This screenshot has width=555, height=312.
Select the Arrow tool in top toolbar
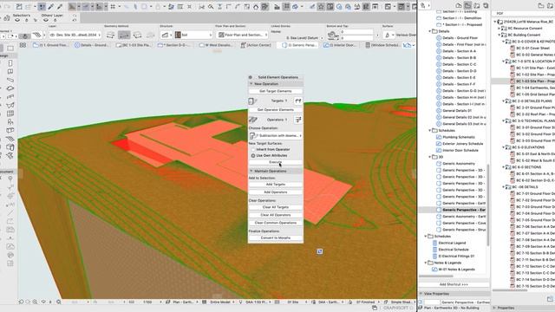[42, 6]
